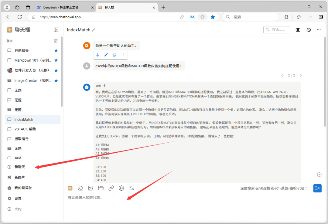
Task: Open conversation history clock icon
Action: 309,30
